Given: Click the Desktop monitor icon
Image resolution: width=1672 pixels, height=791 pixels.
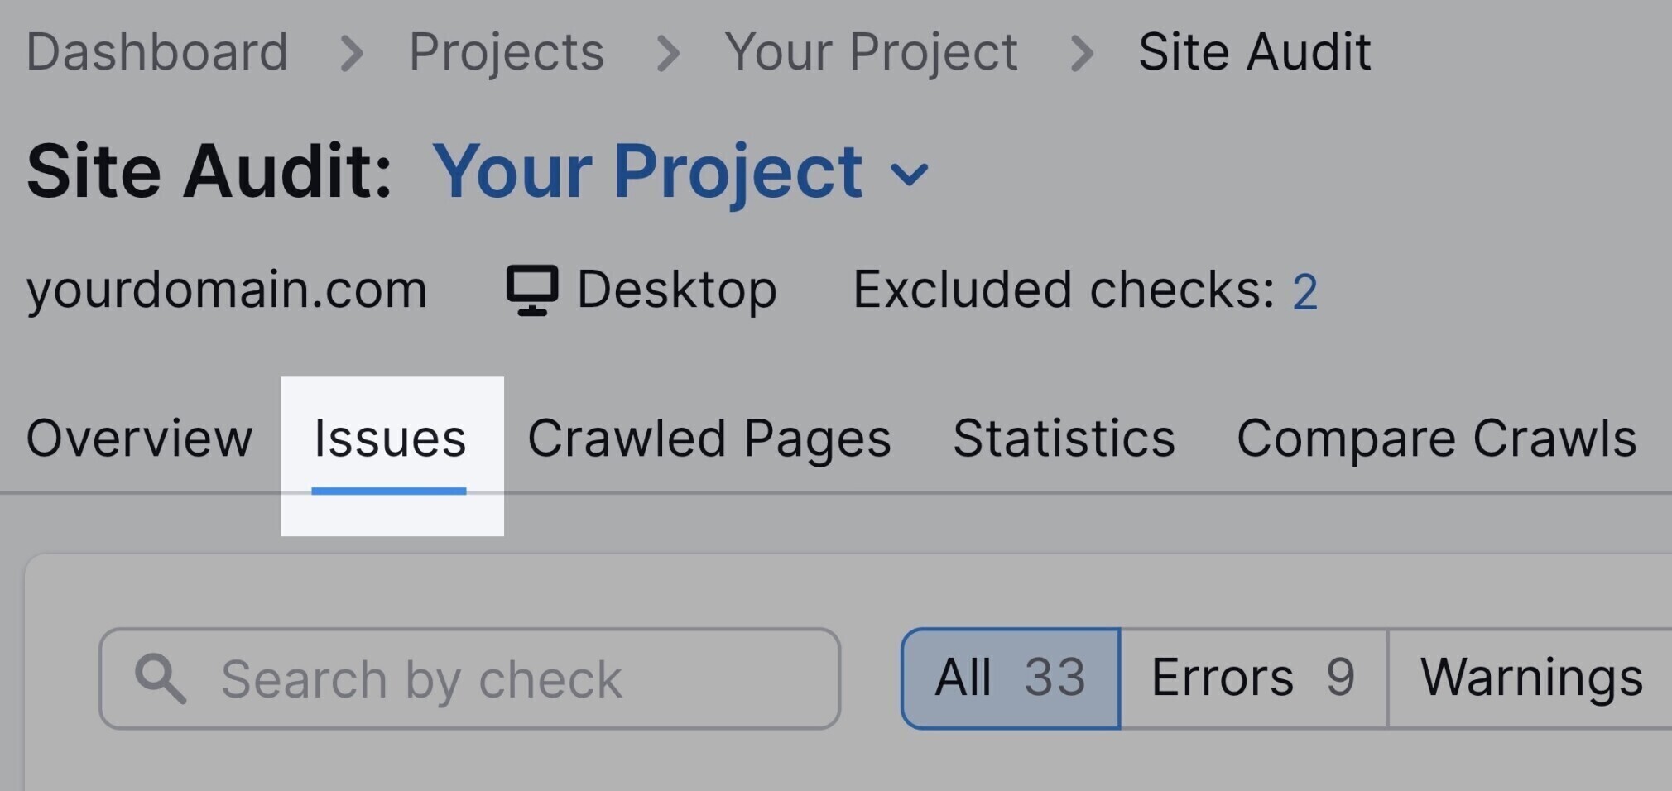Looking at the screenshot, I should click(x=531, y=290).
